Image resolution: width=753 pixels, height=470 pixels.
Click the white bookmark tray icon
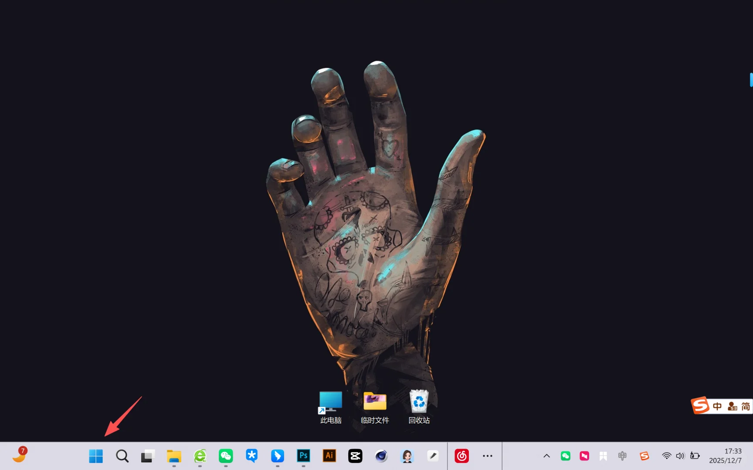click(x=603, y=456)
